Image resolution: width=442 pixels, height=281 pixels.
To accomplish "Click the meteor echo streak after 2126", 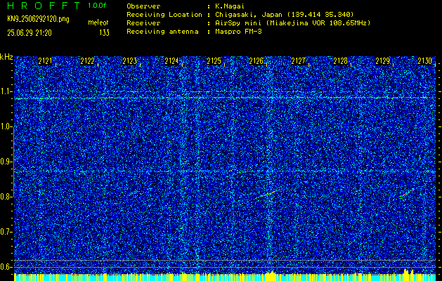I will [x=266, y=195].
